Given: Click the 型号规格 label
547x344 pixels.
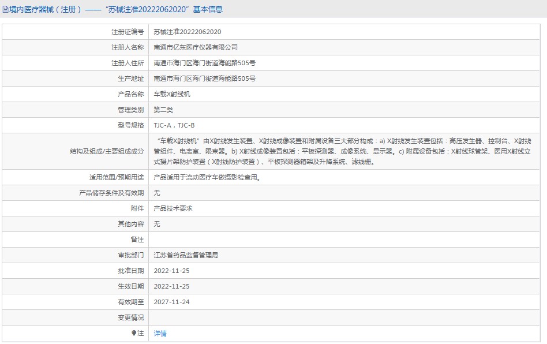Looking at the screenshot, I should [x=131, y=125].
